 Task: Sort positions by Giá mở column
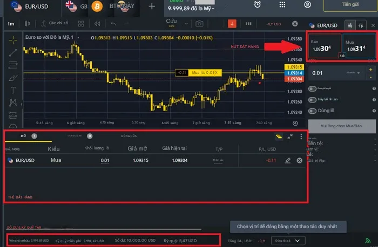[x=137, y=148]
